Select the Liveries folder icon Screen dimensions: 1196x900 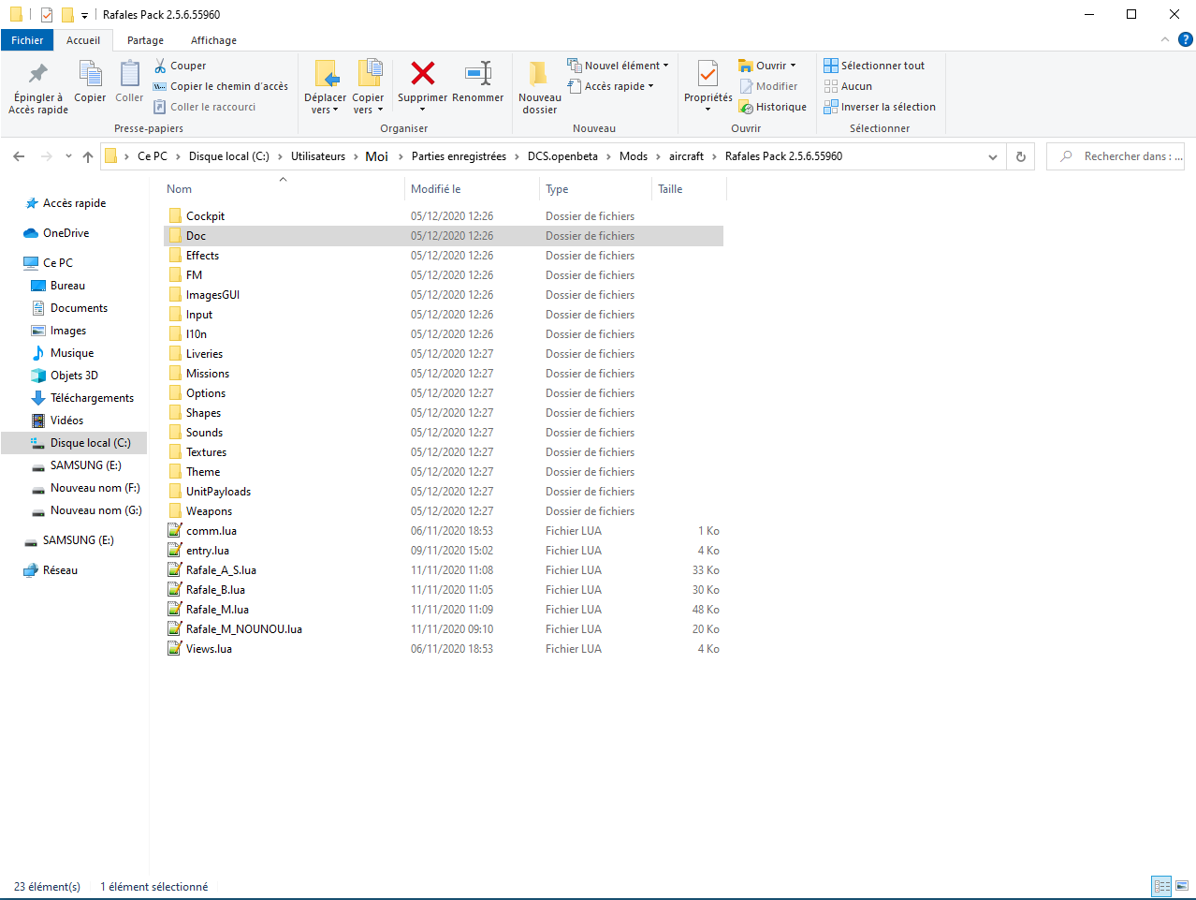[x=175, y=354]
